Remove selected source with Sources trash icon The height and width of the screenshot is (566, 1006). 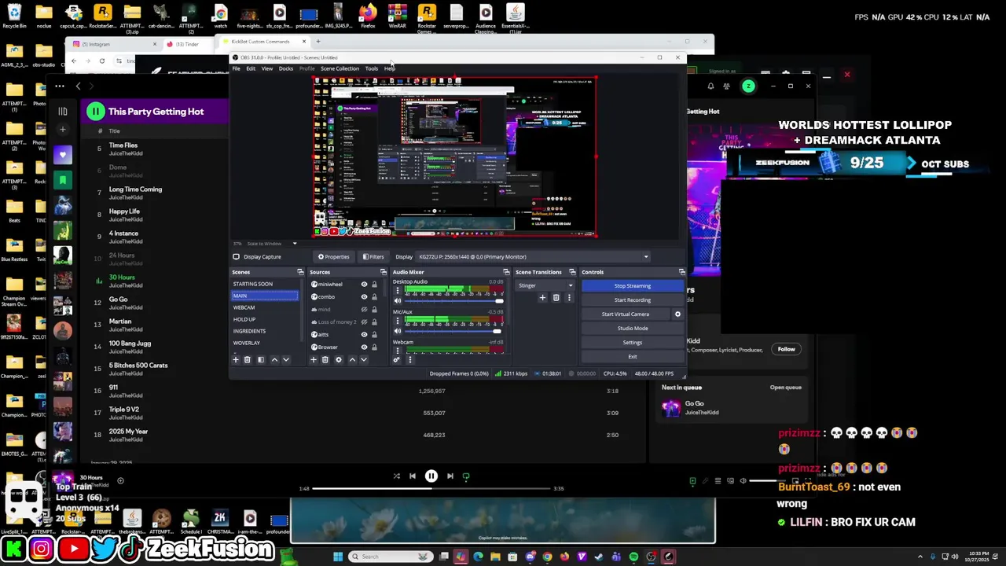[x=325, y=359]
